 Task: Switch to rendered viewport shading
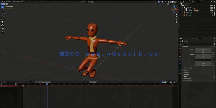pos(175,2)
